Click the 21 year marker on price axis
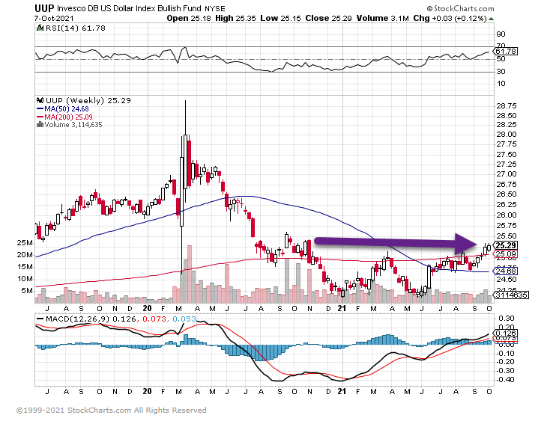The width and height of the screenshot is (556, 421). pyautogui.click(x=341, y=307)
